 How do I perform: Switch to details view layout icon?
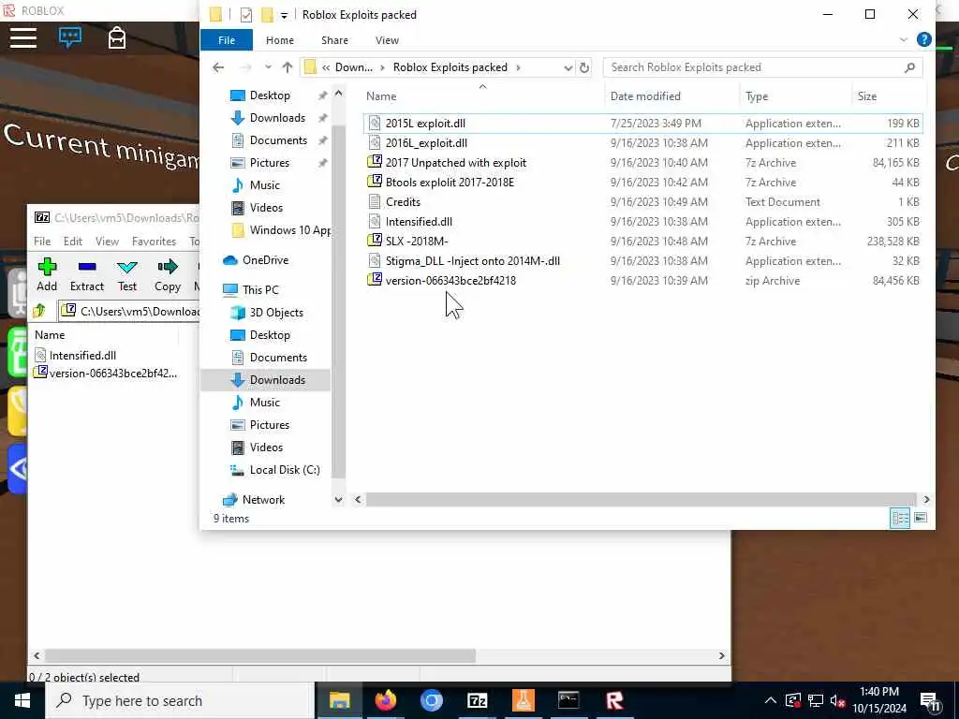(x=900, y=518)
